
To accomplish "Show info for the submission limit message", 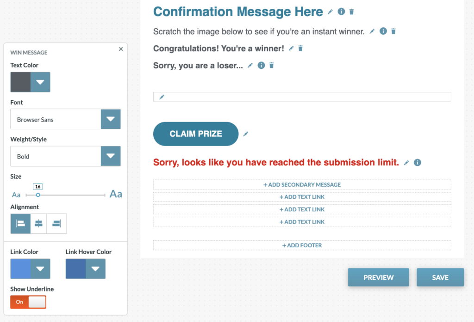I will (418, 163).
